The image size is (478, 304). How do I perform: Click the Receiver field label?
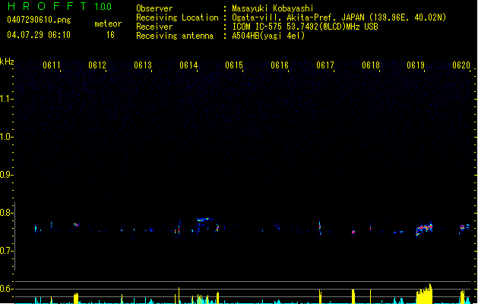tap(154, 27)
